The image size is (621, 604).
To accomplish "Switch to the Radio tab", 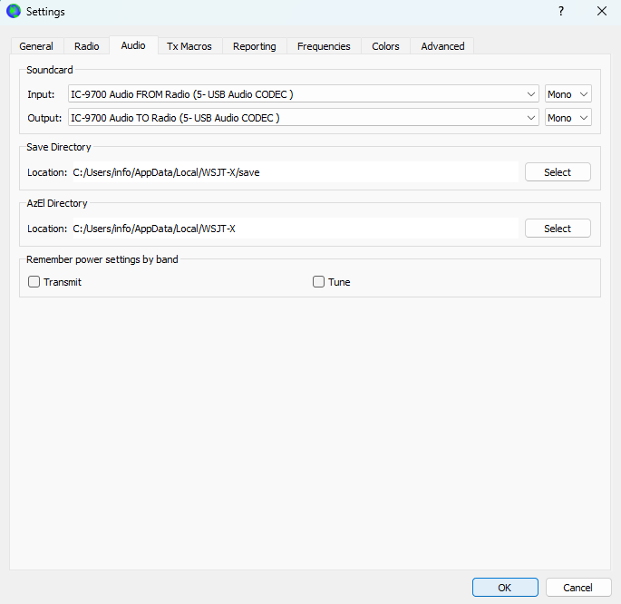I will [x=87, y=46].
